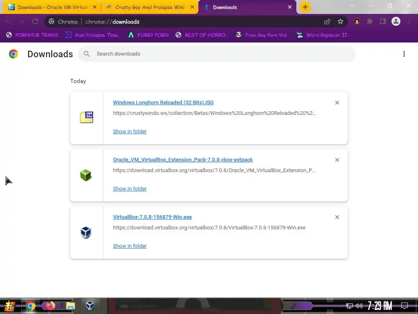Image resolution: width=418 pixels, height=314 pixels.
Task: Click the ISO file icon
Action: point(87,117)
